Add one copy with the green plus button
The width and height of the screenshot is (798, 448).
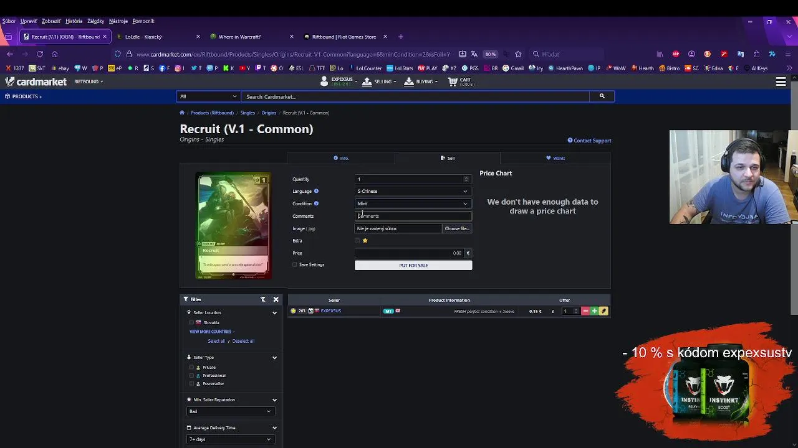click(x=594, y=311)
